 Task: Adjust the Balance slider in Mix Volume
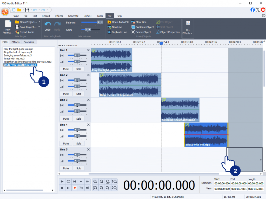[x=100, y=23]
